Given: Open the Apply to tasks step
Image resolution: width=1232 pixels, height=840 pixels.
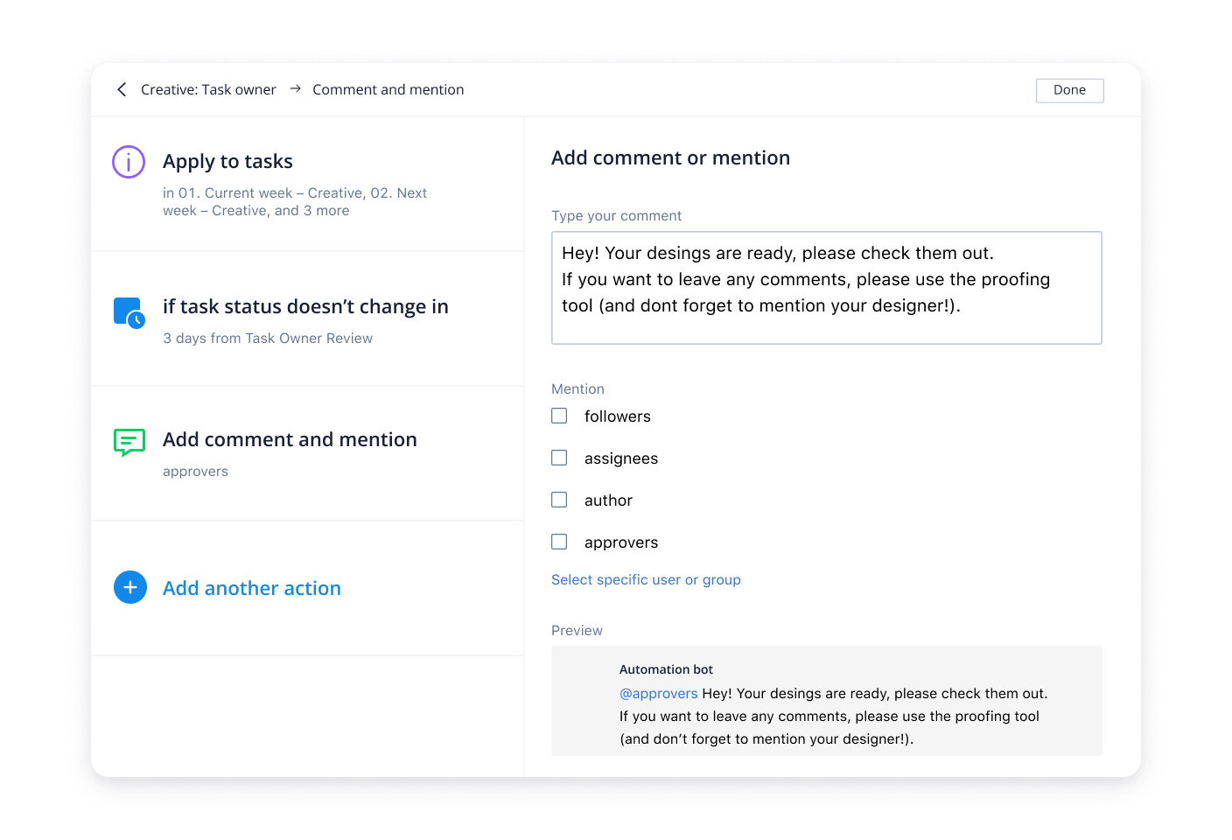Looking at the screenshot, I should point(227,162).
